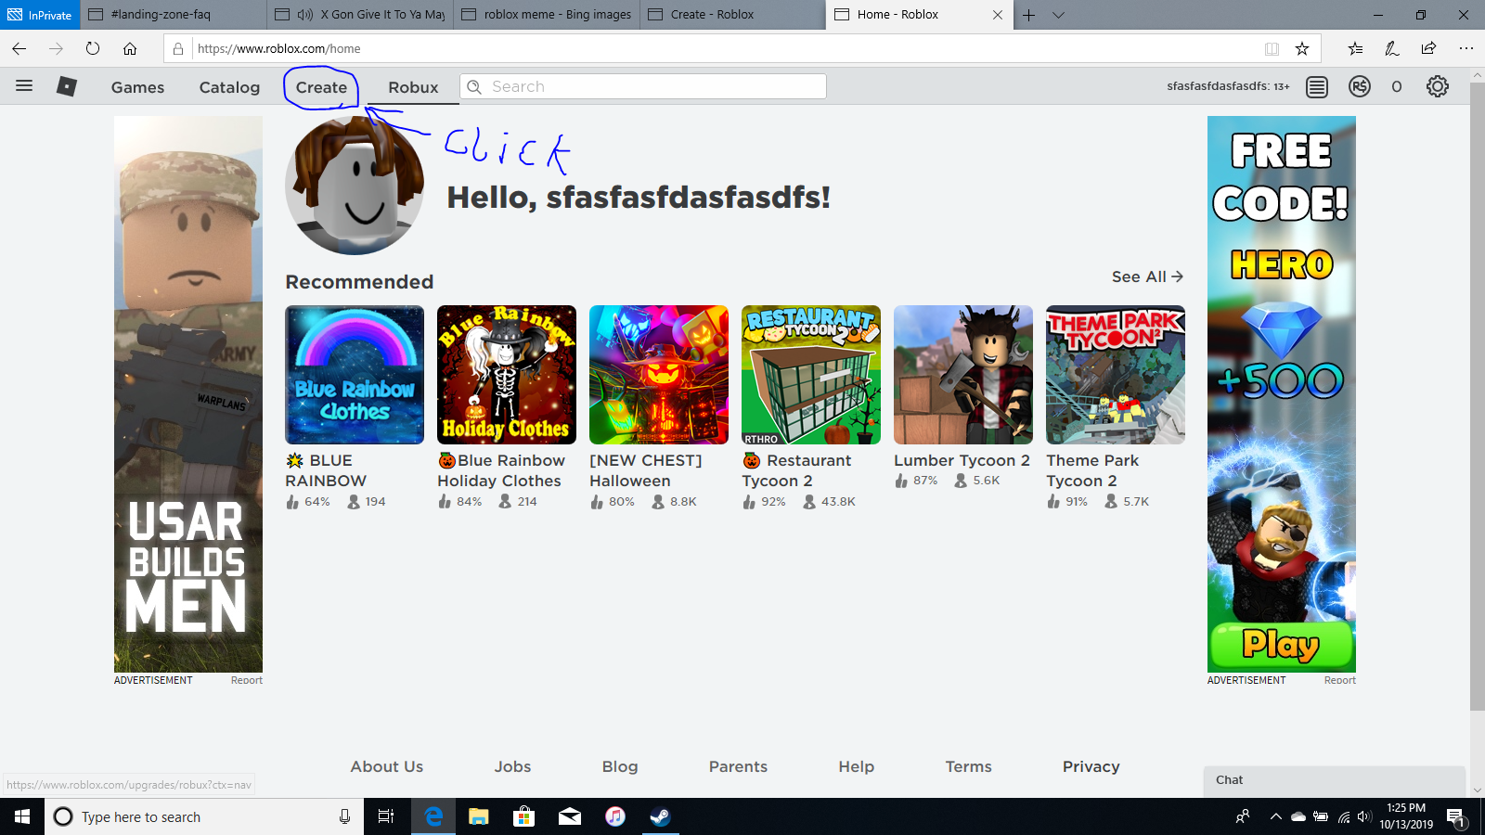
Task: Open reading view icon in address bar
Action: pos(1272,48)
